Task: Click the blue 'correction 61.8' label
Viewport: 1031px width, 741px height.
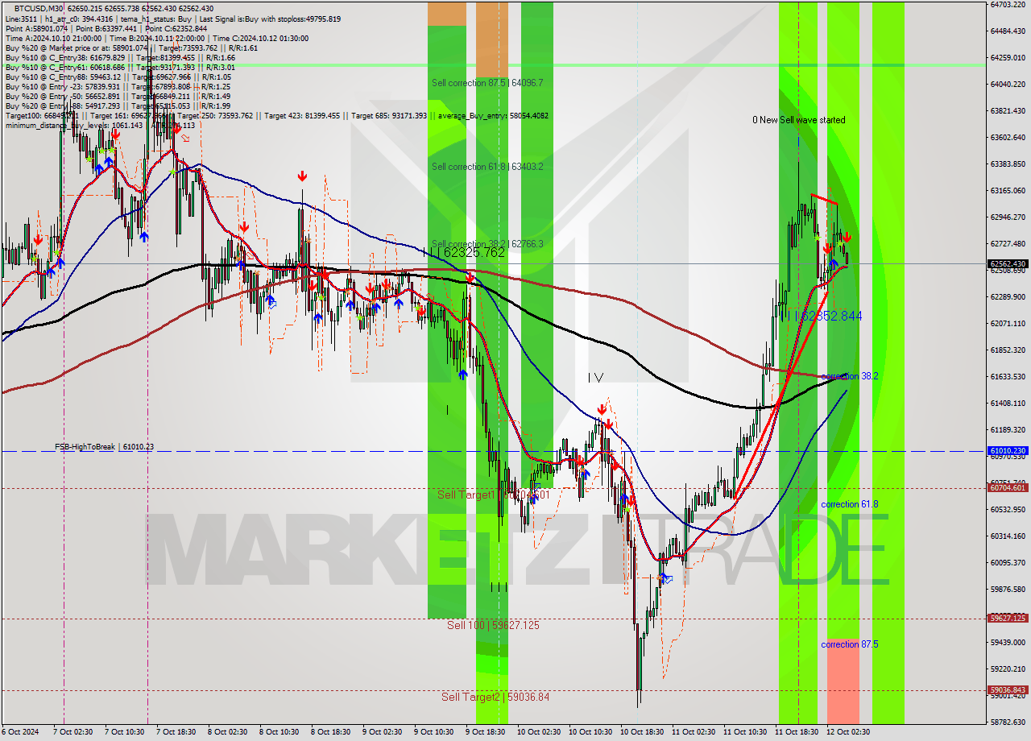Action: (x=850, y=504)
